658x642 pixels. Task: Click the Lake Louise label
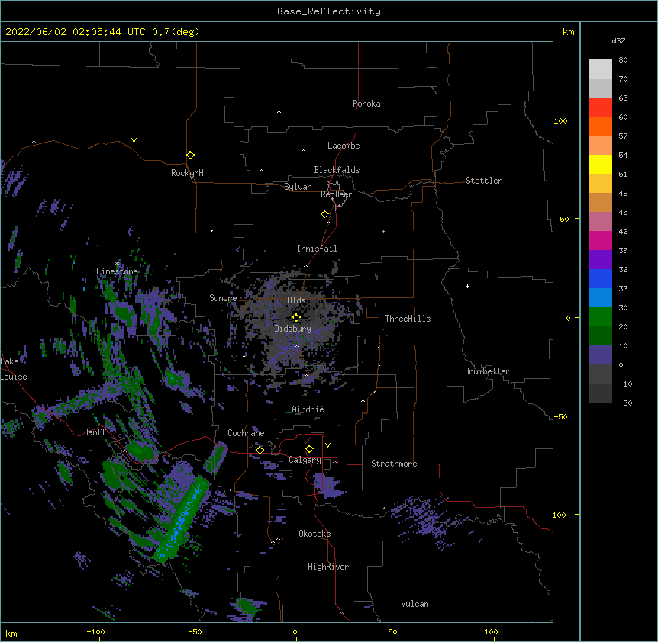(x=14, y=369)
